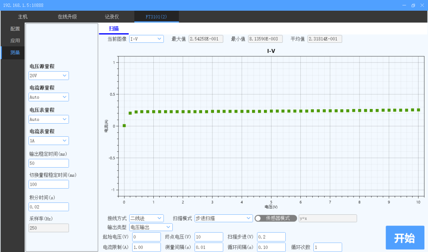Minimize the window from title bar

[x=404, y=5]
